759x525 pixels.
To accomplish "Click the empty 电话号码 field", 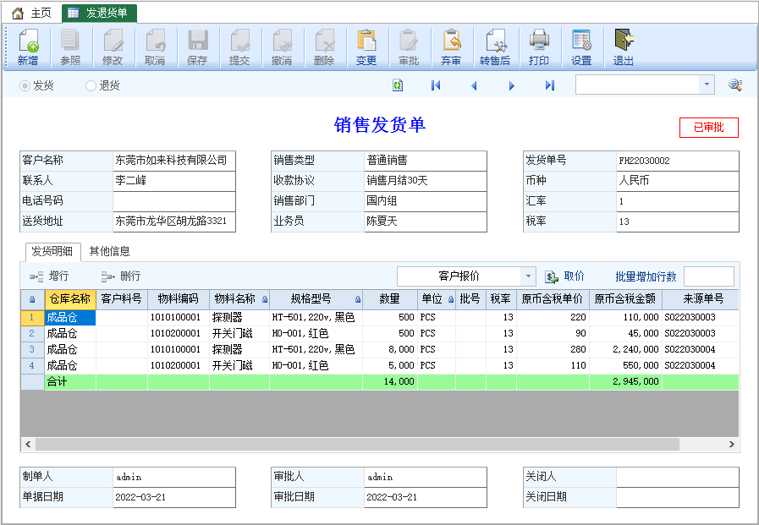I will pos(173,201).
